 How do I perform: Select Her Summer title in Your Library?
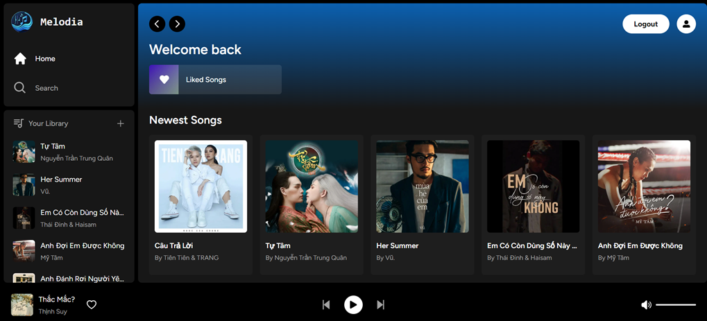[61, 180]
